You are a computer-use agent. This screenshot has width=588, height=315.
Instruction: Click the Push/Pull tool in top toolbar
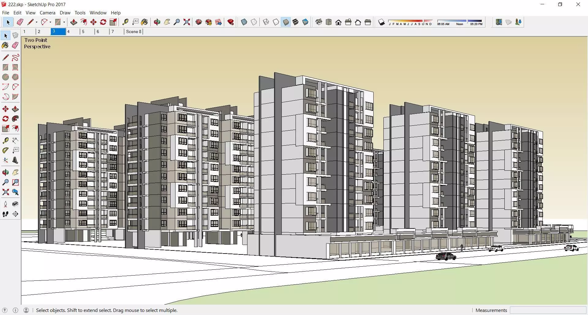coord(73,22)
